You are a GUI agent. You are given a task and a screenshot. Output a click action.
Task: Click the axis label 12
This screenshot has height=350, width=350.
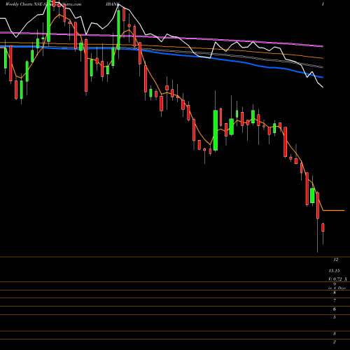(x=336, y=260)
